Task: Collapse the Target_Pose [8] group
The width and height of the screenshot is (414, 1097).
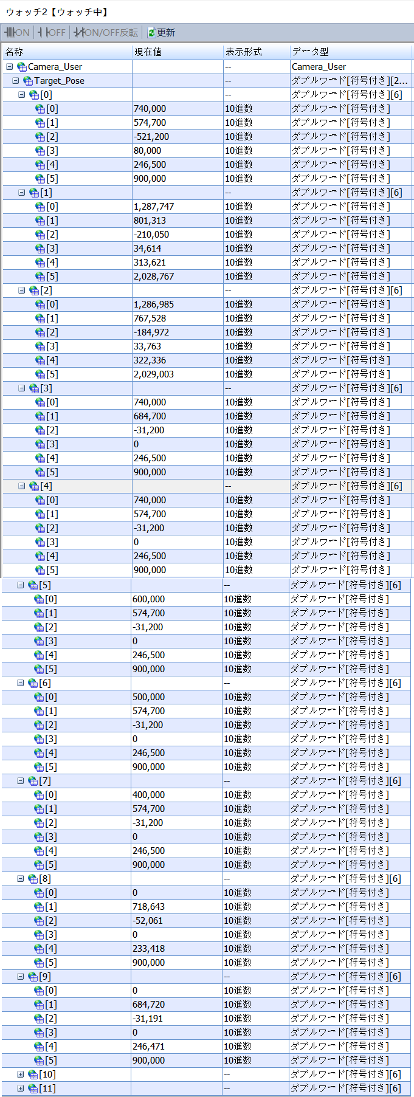Action: point(20,879)
